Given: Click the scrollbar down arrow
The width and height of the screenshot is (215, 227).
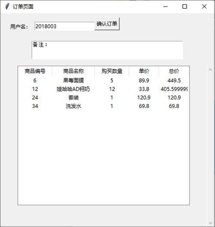Looking at the screenshot, I should [x=211, y=223].
